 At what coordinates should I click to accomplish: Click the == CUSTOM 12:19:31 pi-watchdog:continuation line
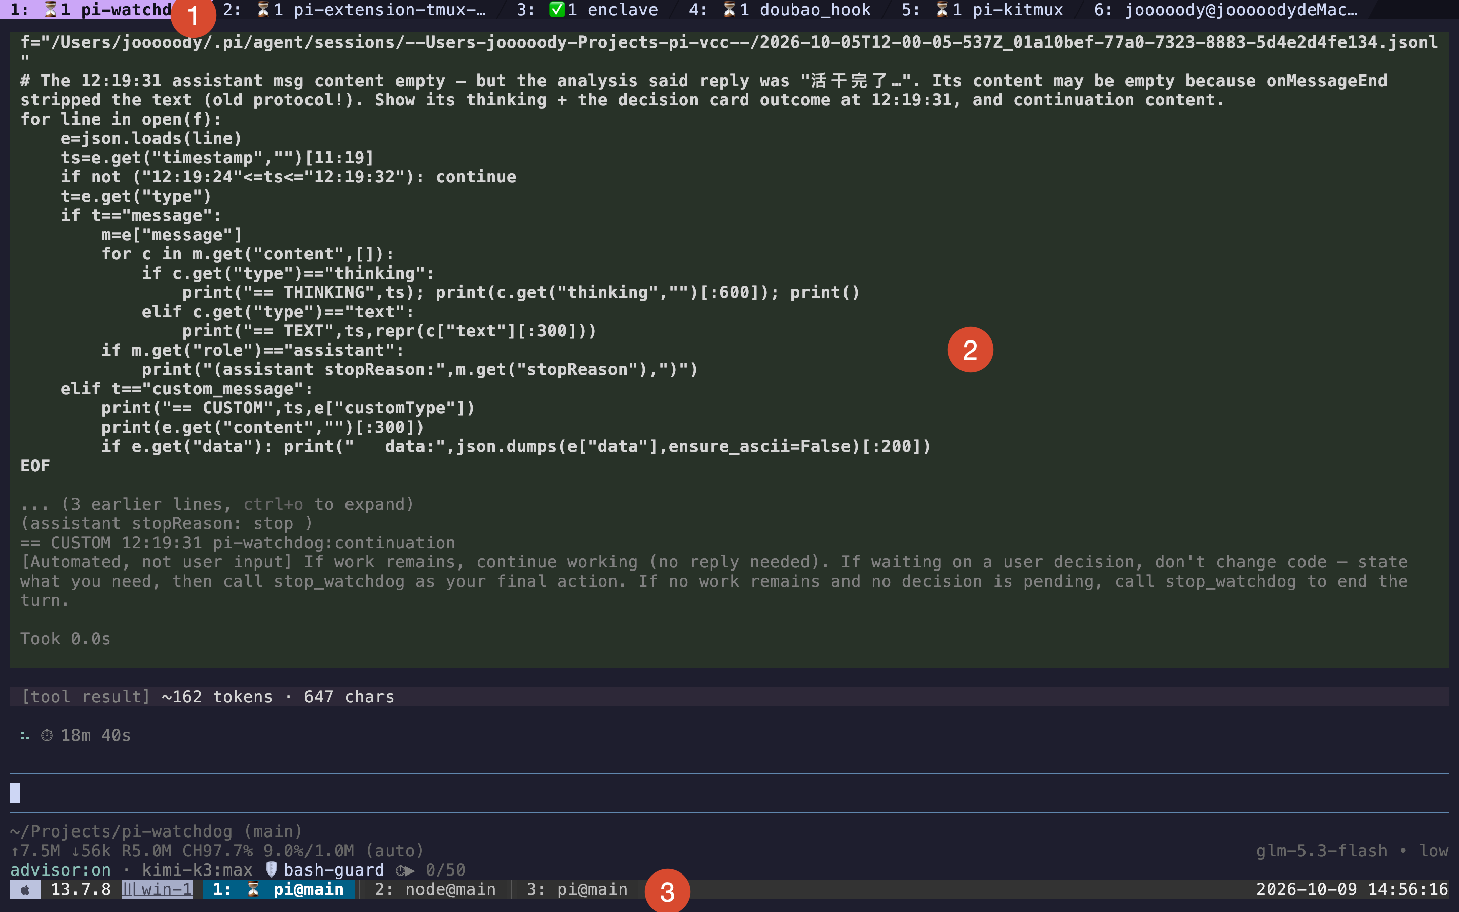tap(238, 542)
